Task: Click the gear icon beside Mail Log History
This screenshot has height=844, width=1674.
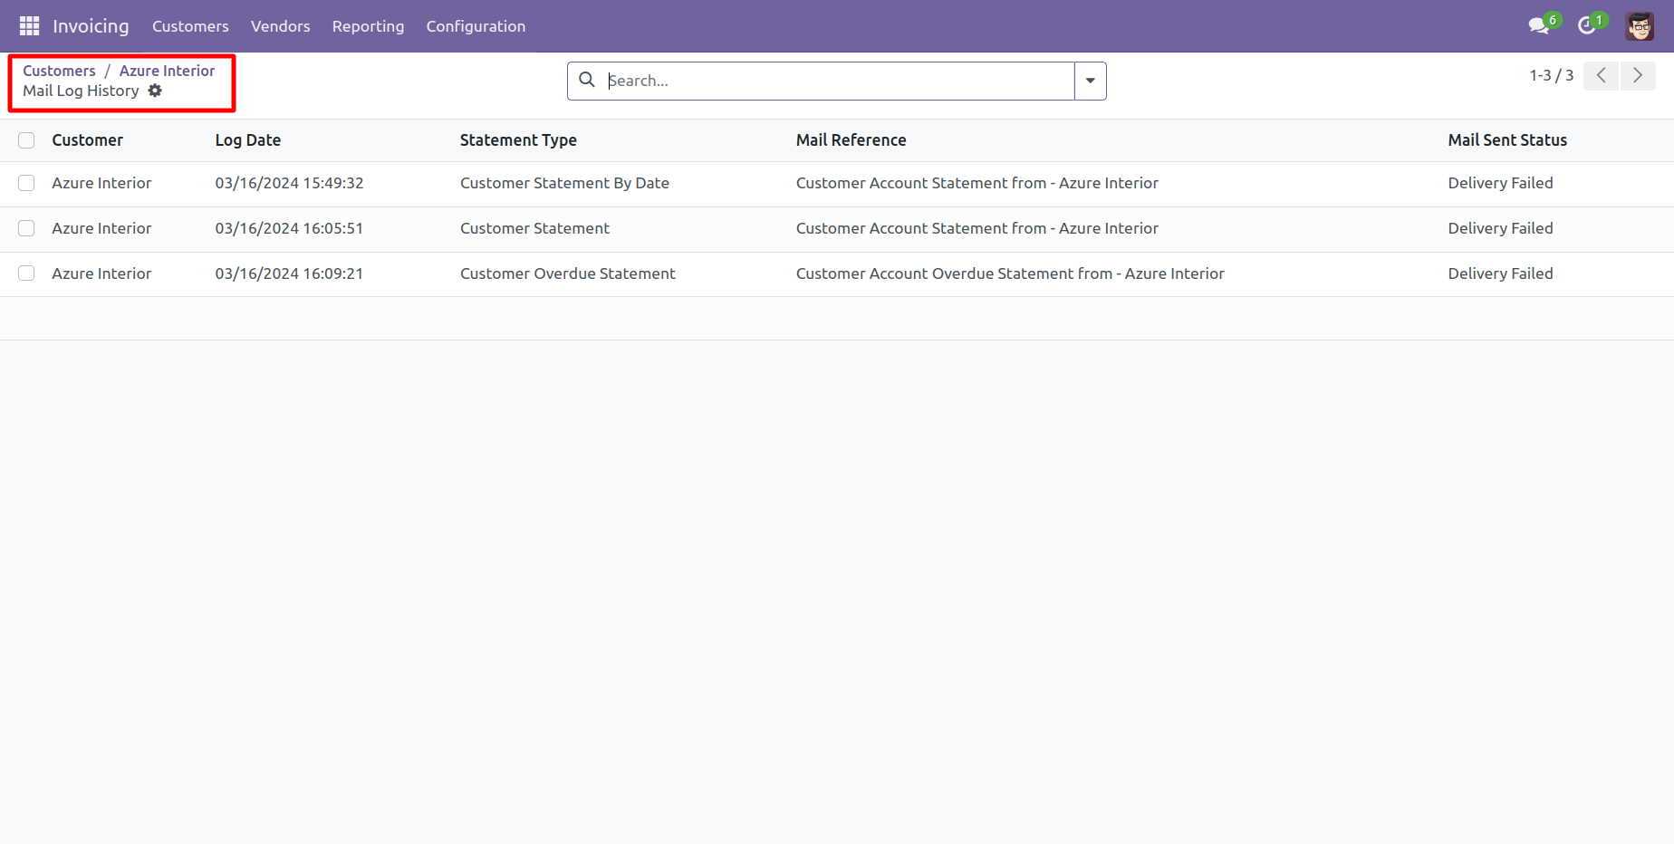Action: coord(155,91)
